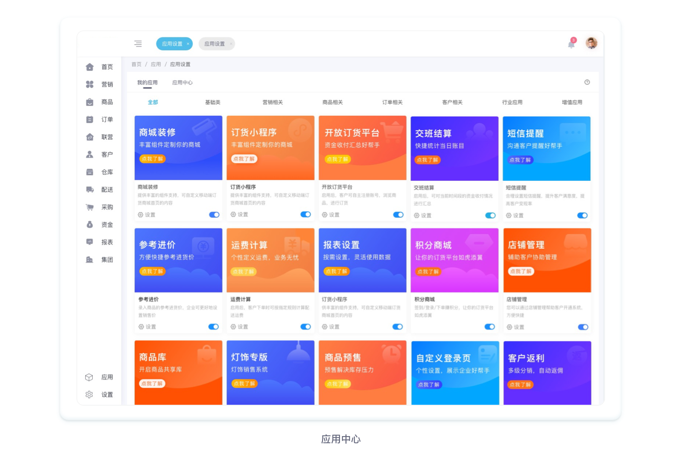This screenshot has width=682, height=458.
Task: Select the 增值应用 category filter
Action: pyautogui.click(x=572, y=102)
